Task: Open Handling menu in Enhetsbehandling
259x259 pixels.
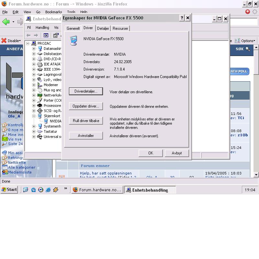Action: tap(42, 28)
